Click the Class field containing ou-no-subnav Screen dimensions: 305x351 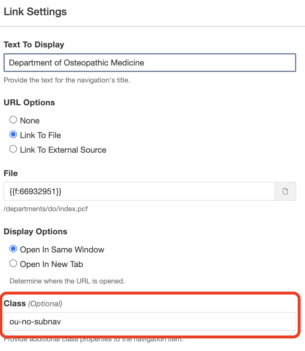coord(150,322)
